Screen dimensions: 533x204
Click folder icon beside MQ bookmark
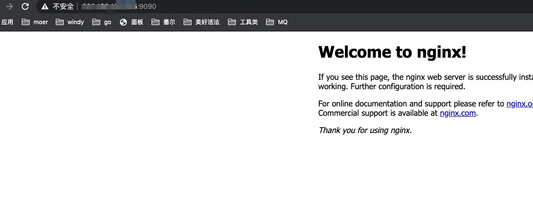(270, 22)
